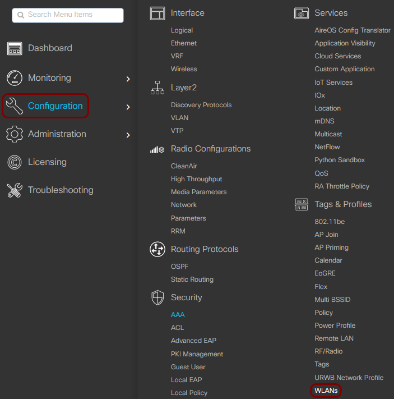
Task: Go to the Licensing page
Action: pos(47,162)
